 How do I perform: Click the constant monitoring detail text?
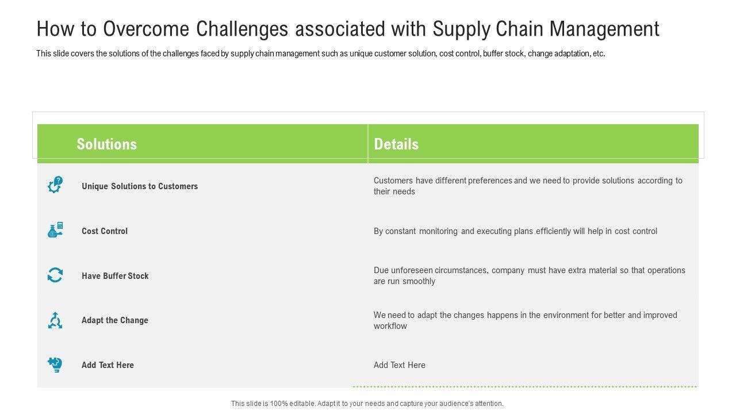pyautogui.click(x=515, y=231)
